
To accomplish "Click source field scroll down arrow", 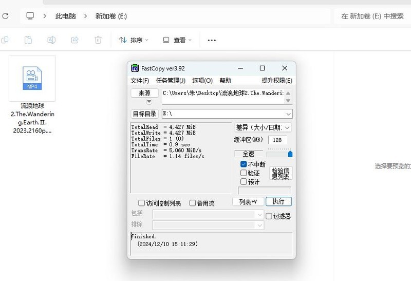I will pyautogui.click(x=288, y=101).
